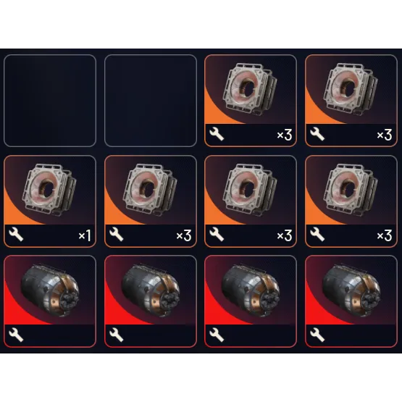Select middle-row last ring component image
Screen dimensions: 402x402
(x=351, y=190)
